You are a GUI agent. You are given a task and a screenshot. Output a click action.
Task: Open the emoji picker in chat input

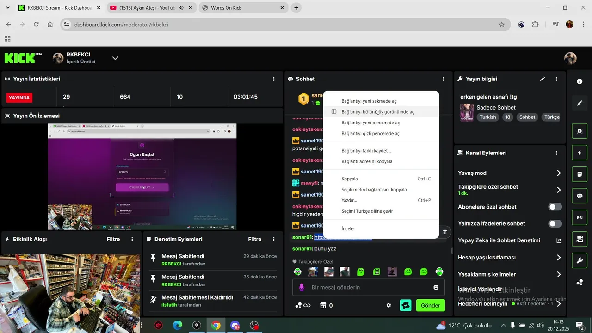point(436,287)
